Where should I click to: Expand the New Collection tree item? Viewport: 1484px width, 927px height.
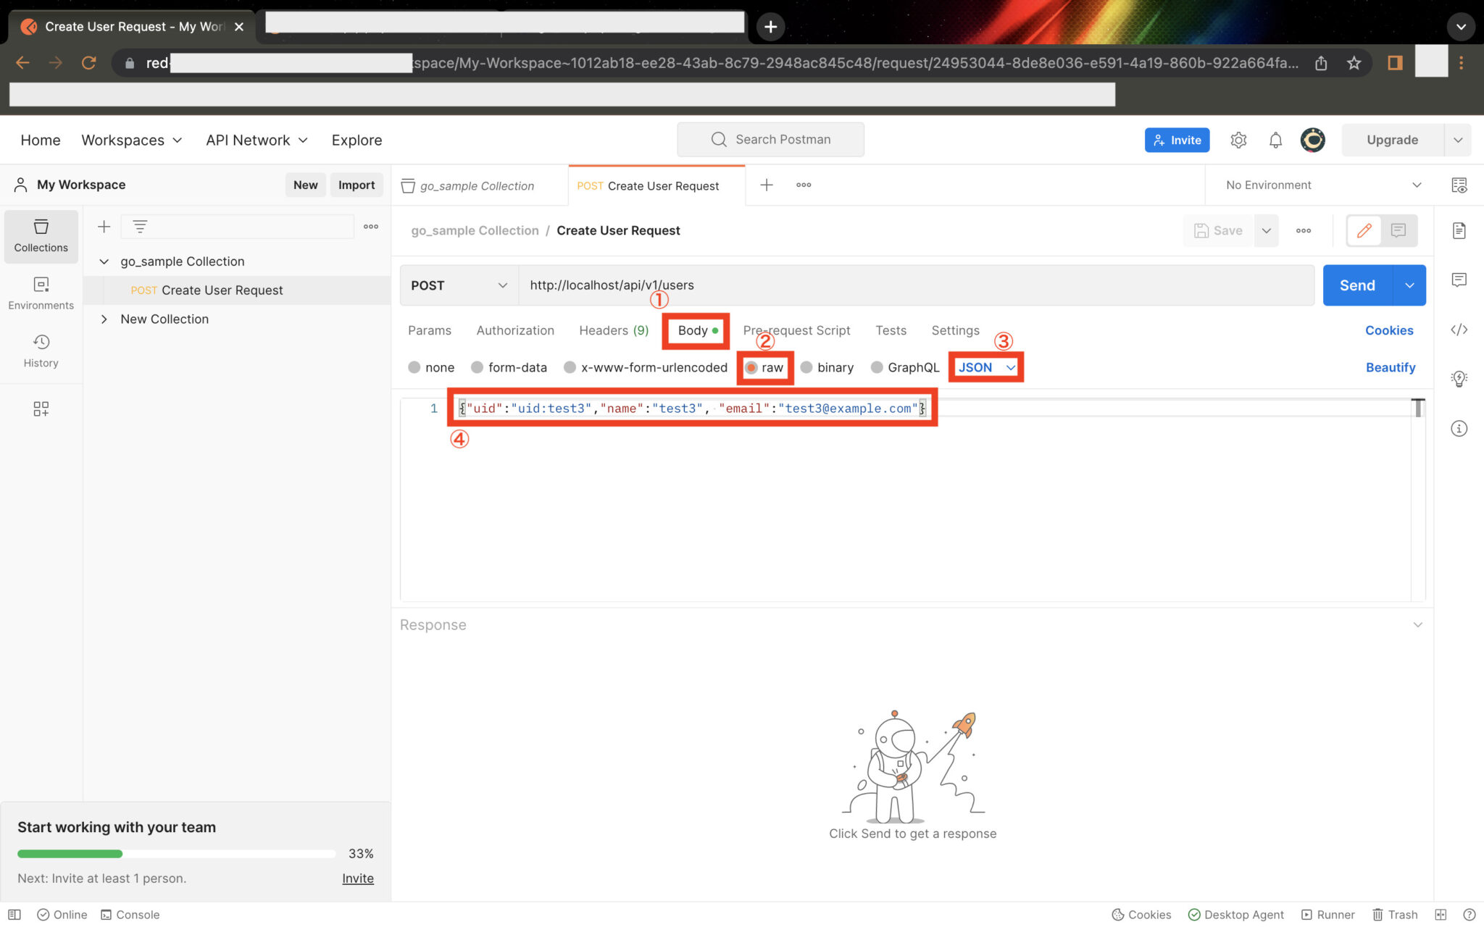[x=104, y=319]
